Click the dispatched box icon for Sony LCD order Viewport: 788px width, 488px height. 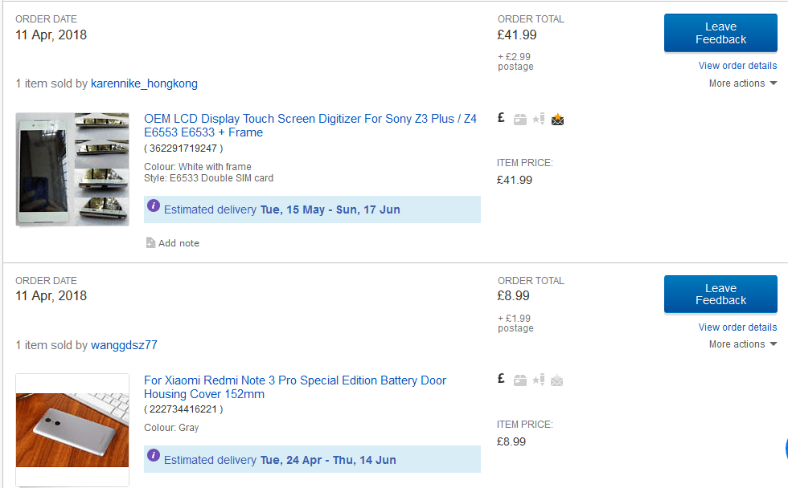pos(520,120)
